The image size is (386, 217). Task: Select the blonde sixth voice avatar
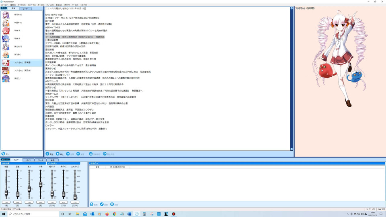(6, 55)
